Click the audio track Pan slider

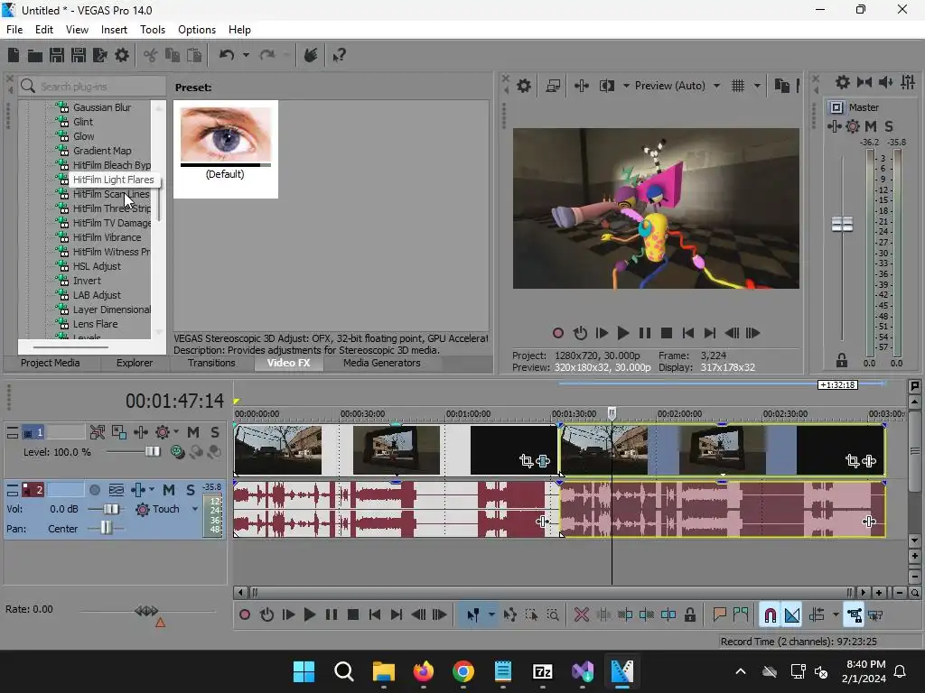(106, 529)
